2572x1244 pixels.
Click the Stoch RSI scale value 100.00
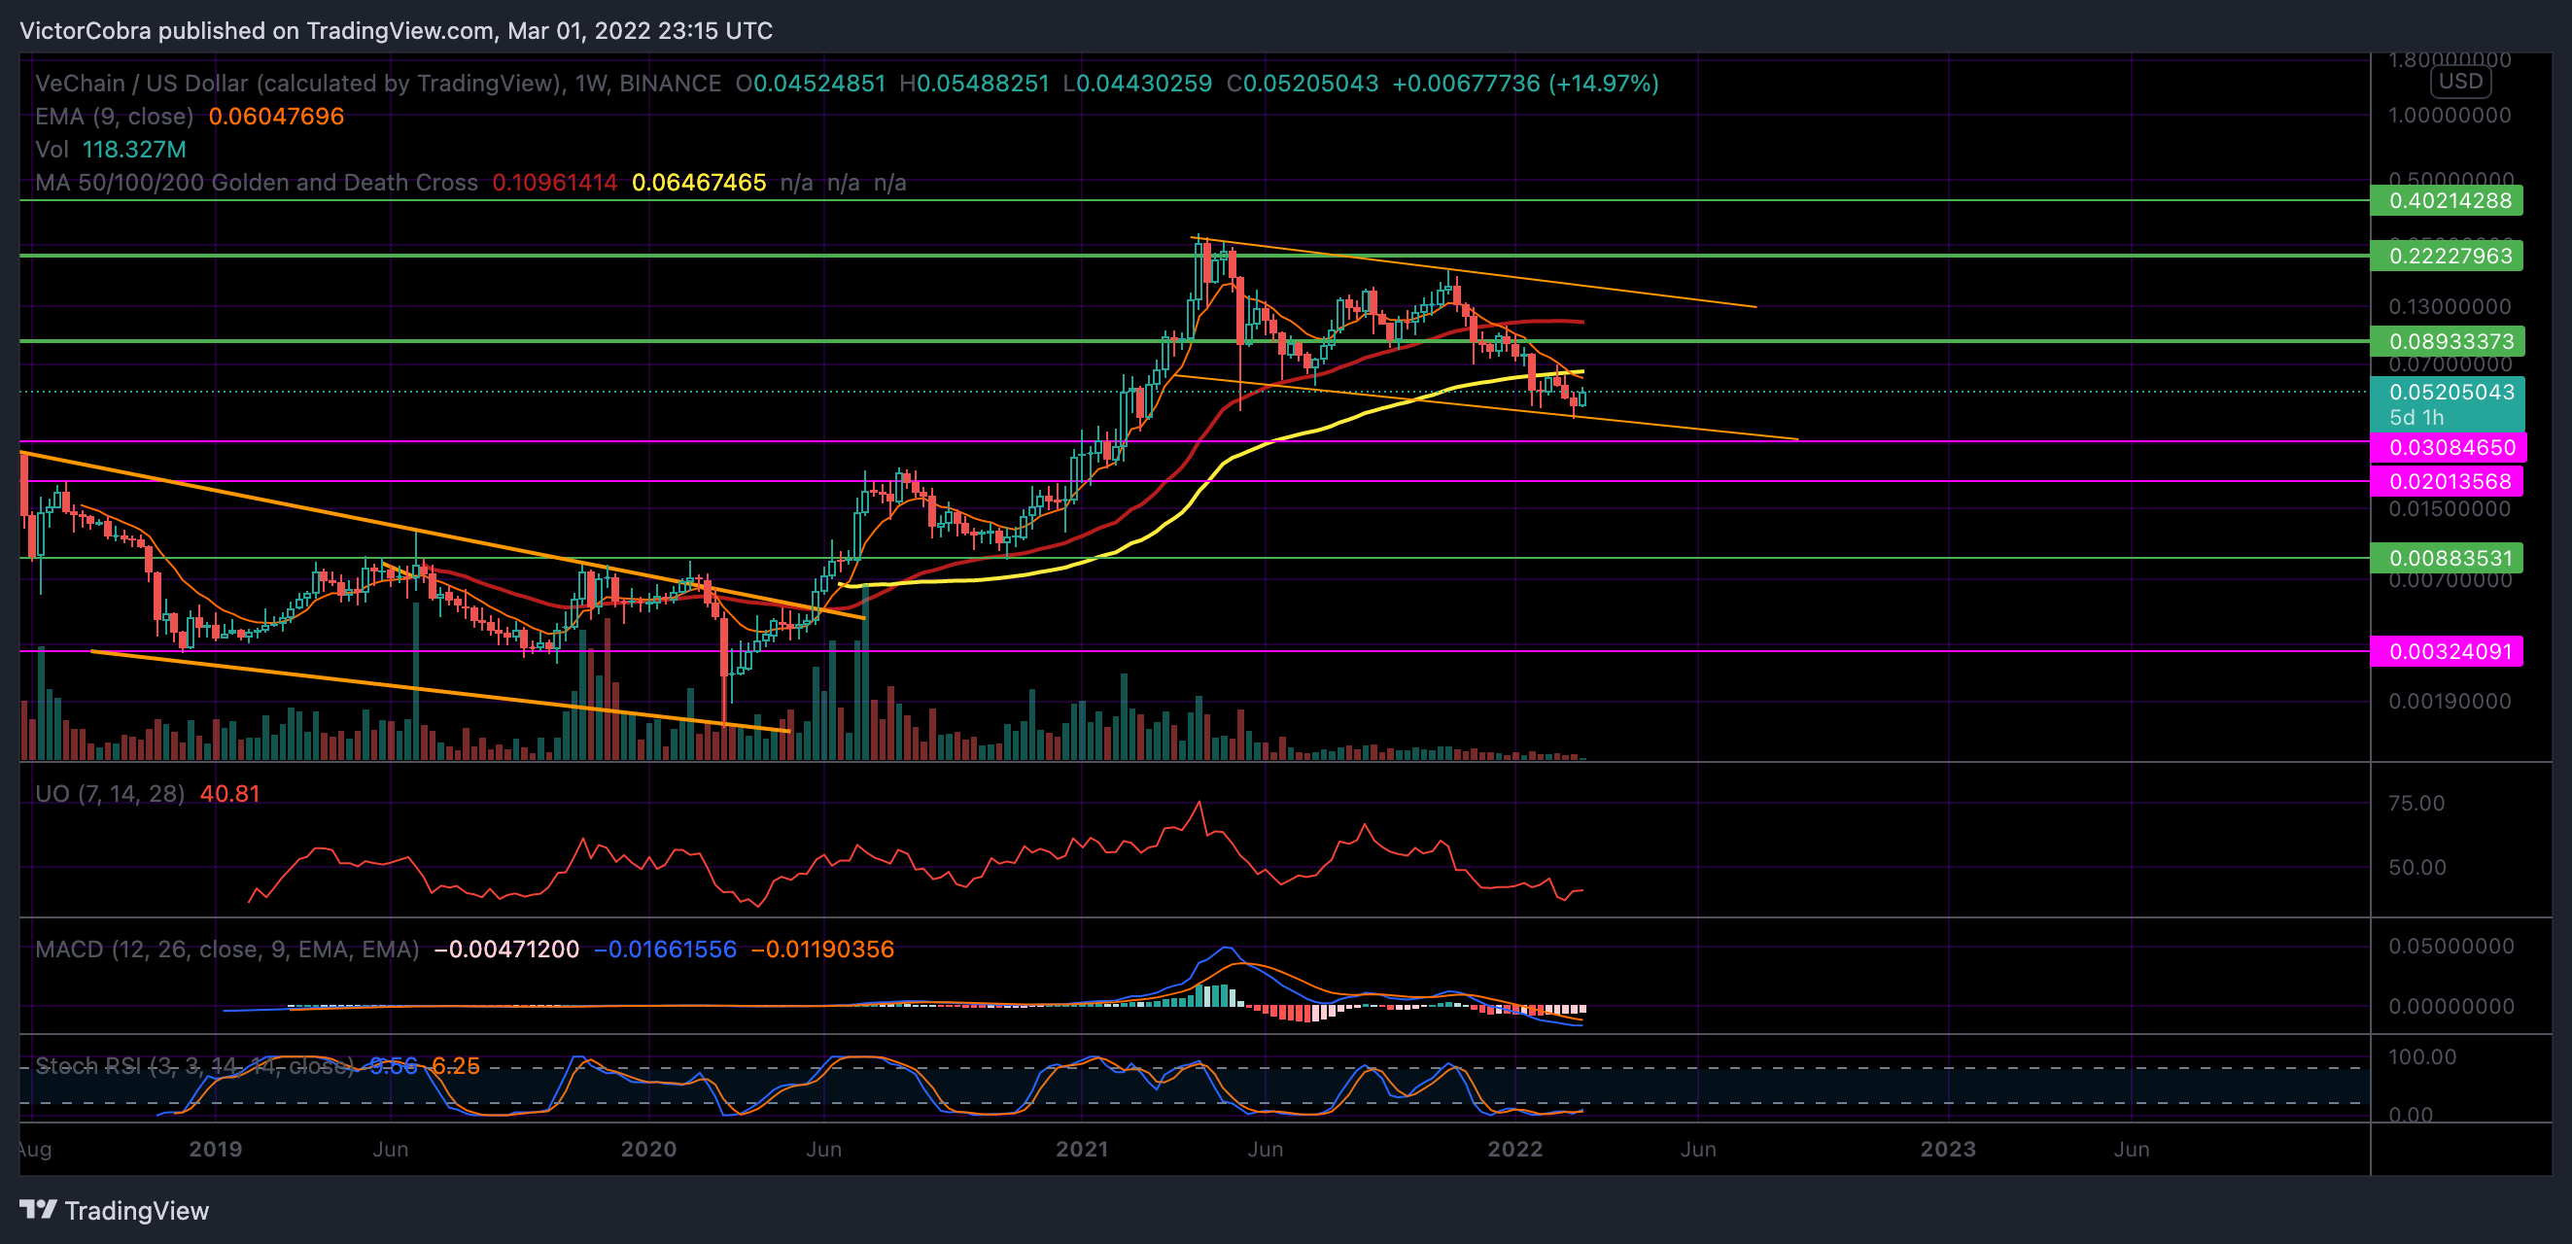click(x=2422, y=1056)
